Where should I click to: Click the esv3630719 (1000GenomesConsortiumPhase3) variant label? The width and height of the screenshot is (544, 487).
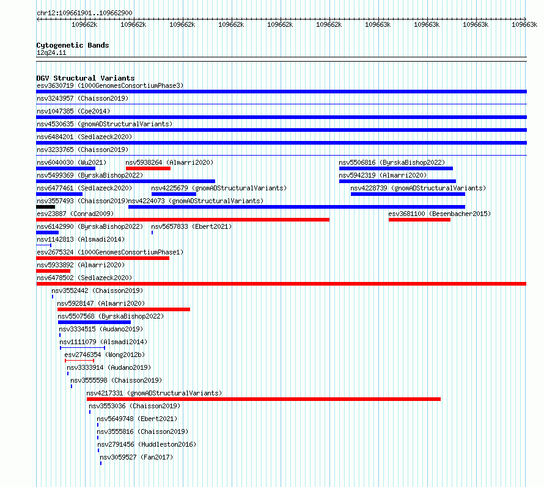[110, 85]
